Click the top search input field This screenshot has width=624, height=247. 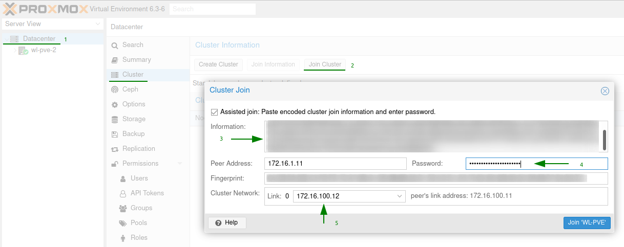213,9
